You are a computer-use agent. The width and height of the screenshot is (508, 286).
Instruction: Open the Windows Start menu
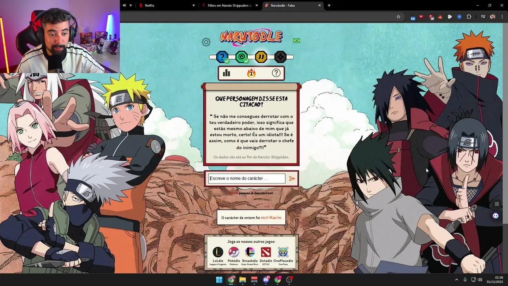[x=219, y=280]
